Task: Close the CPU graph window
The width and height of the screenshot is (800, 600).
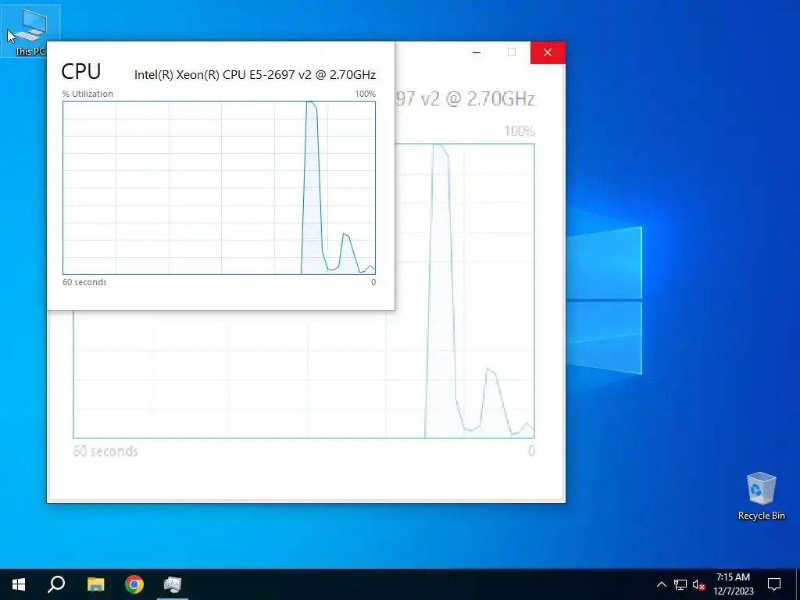Action: click(x=548, y=52)
